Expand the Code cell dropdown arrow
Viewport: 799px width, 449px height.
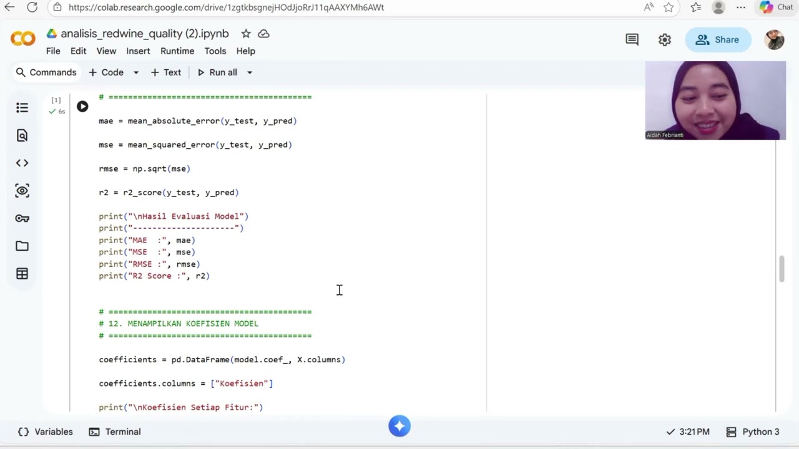[135, 72]
